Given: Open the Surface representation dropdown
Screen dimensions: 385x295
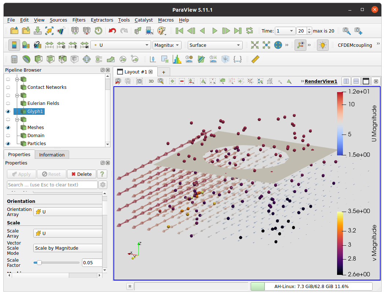Looking at the screenshot, I should (x=215, y=45).
